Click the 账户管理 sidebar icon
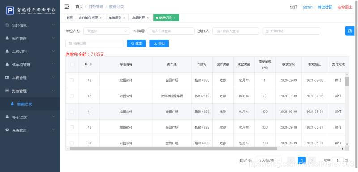The width and height of the screenshot is (358, 172). tap(7, 38)
